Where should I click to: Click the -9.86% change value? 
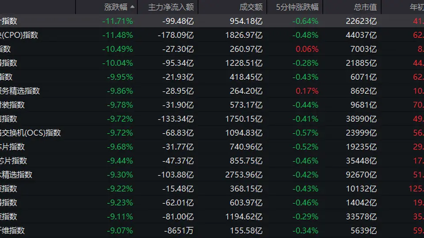120,91
